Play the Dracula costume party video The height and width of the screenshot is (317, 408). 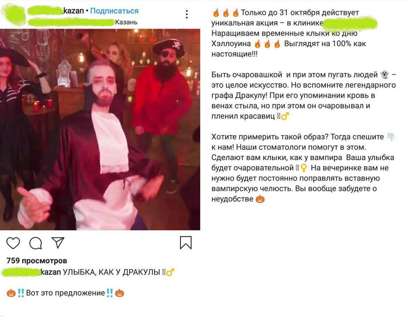(100, 129)
